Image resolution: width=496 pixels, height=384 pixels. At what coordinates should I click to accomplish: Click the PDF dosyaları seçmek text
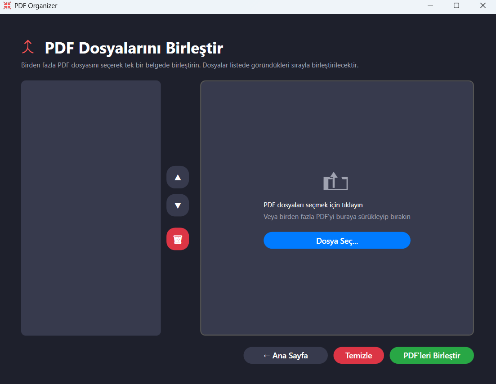point(336,205)
